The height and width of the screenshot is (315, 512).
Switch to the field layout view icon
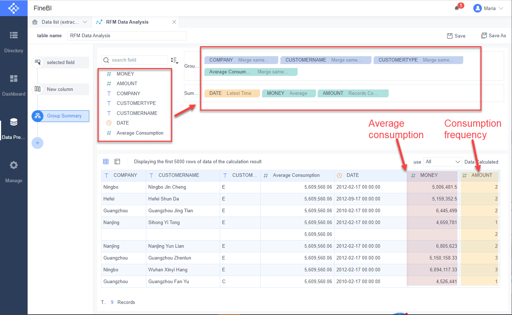tap(117, 161)
